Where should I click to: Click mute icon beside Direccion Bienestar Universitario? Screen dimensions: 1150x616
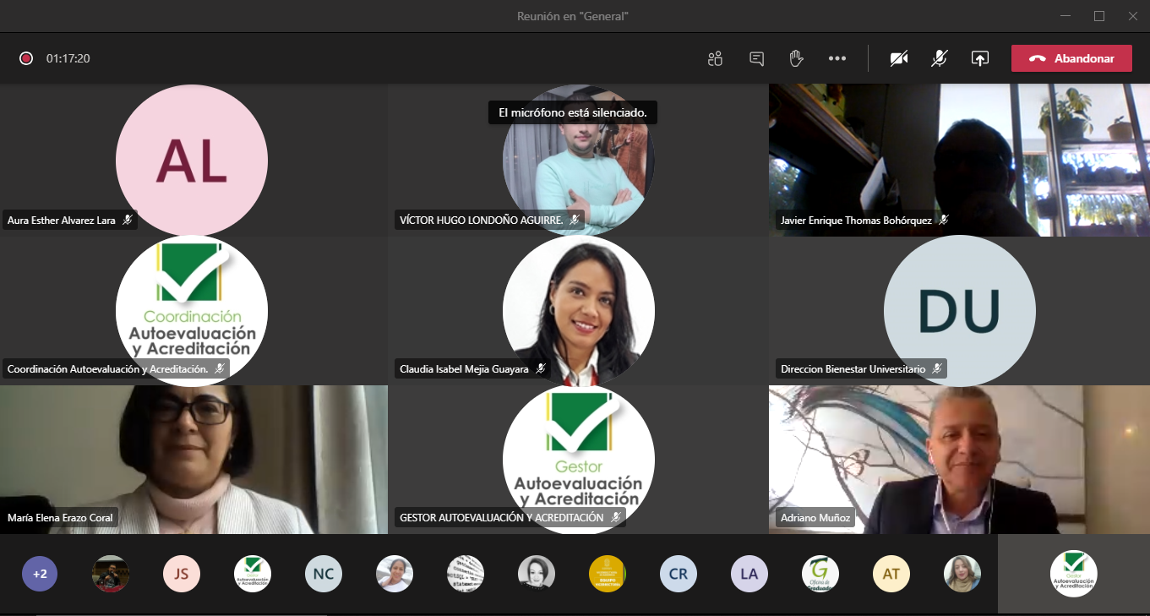pyautogui.click(x=937, y=369)
